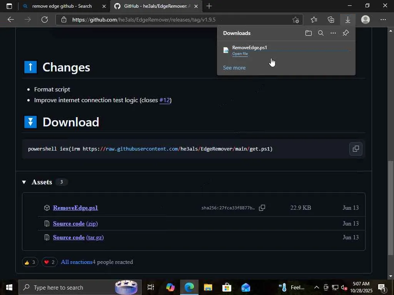Click 'Open file' under RemoveEdge.ps1
The image size is (394, 295).
tap(240, 54)
